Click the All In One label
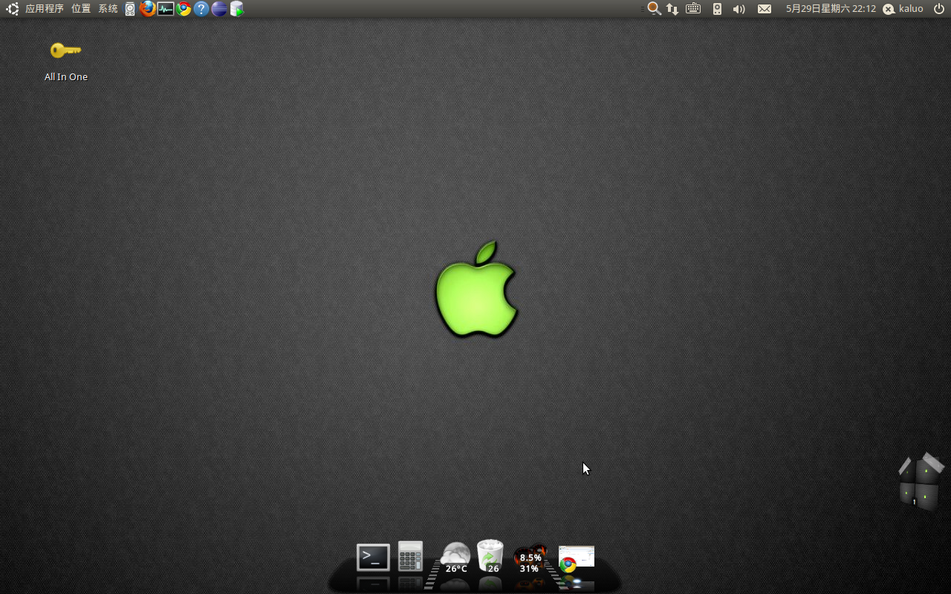Viewport: 951px width, 594px height. tap(66, 77)
